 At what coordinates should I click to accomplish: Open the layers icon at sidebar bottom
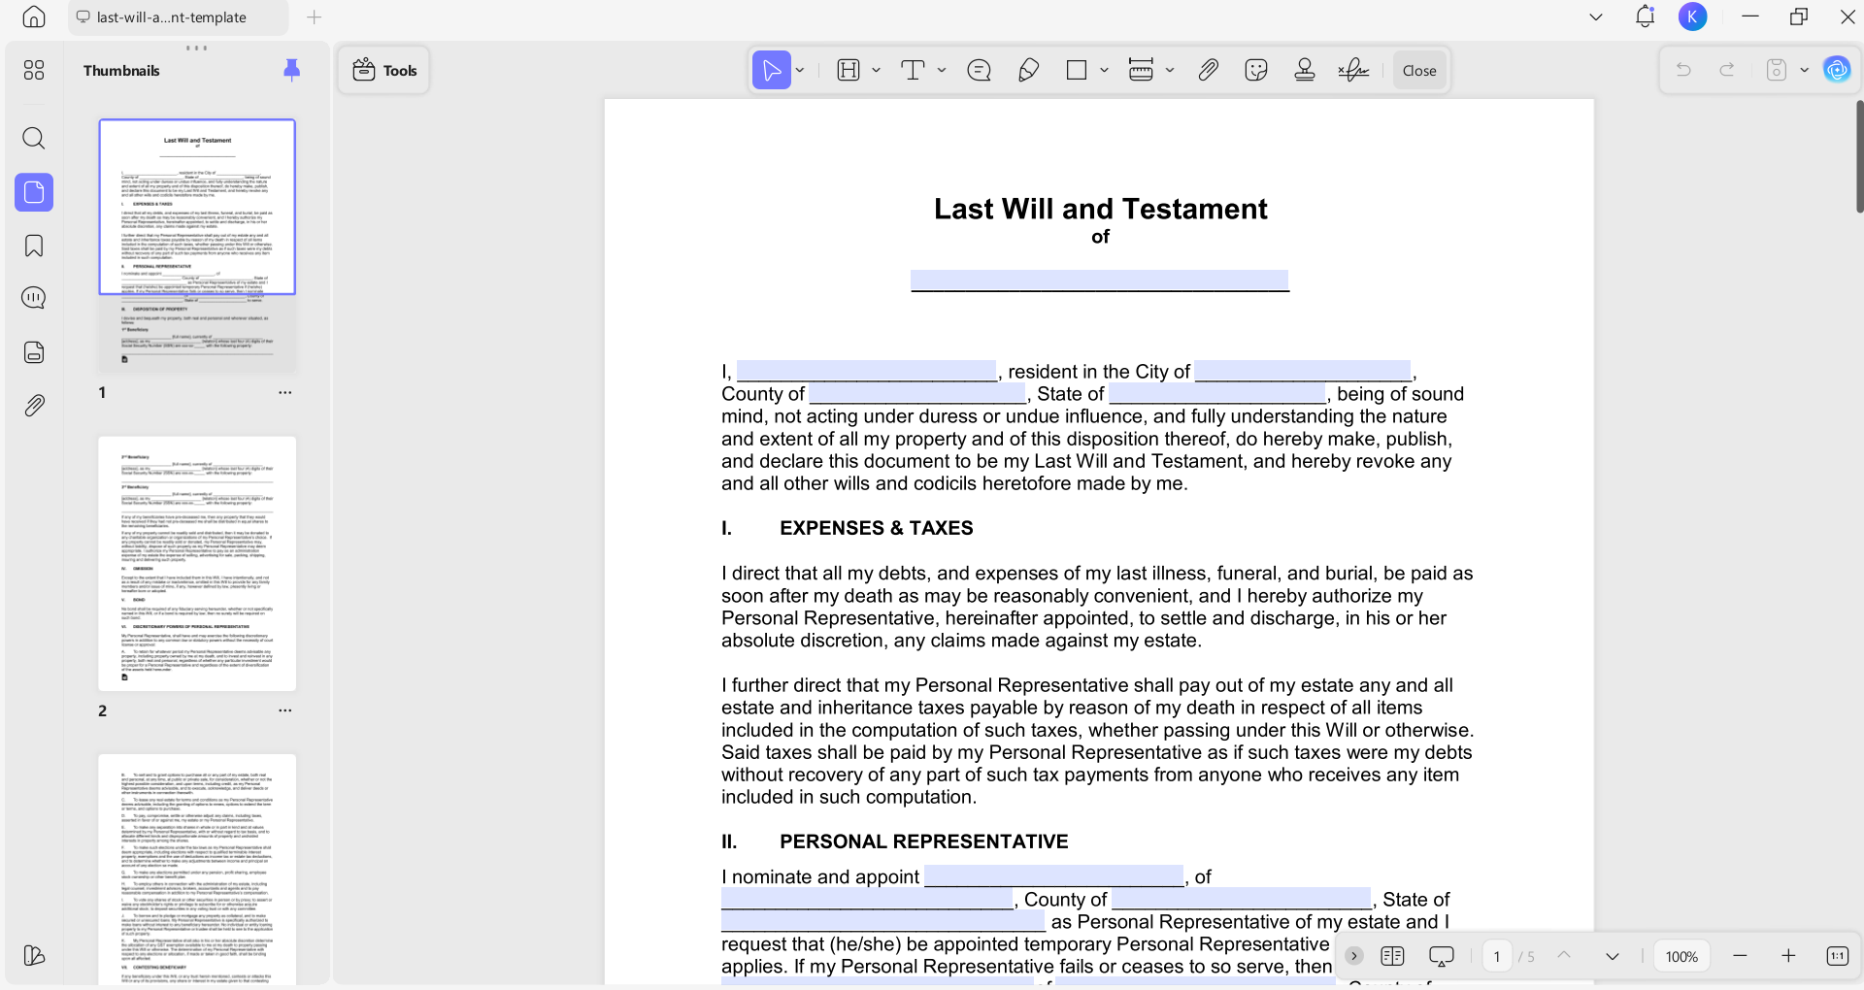[34, 956]
